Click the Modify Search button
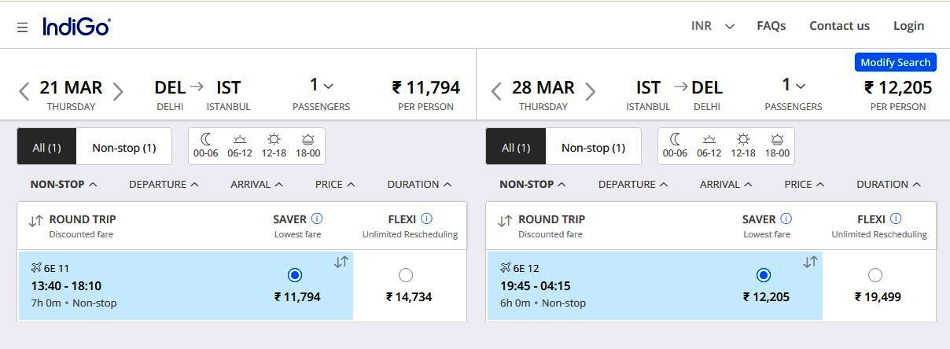 895,62
